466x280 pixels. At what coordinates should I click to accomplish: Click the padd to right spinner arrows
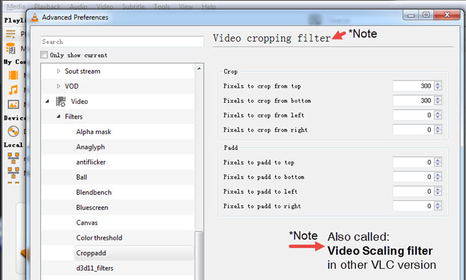pyautogui.click(x=438, y=205)
